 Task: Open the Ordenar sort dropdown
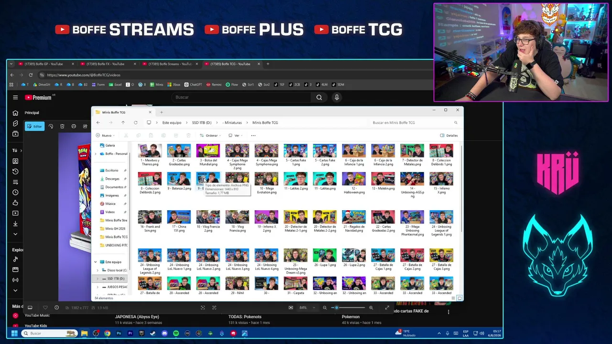(210, 136)
